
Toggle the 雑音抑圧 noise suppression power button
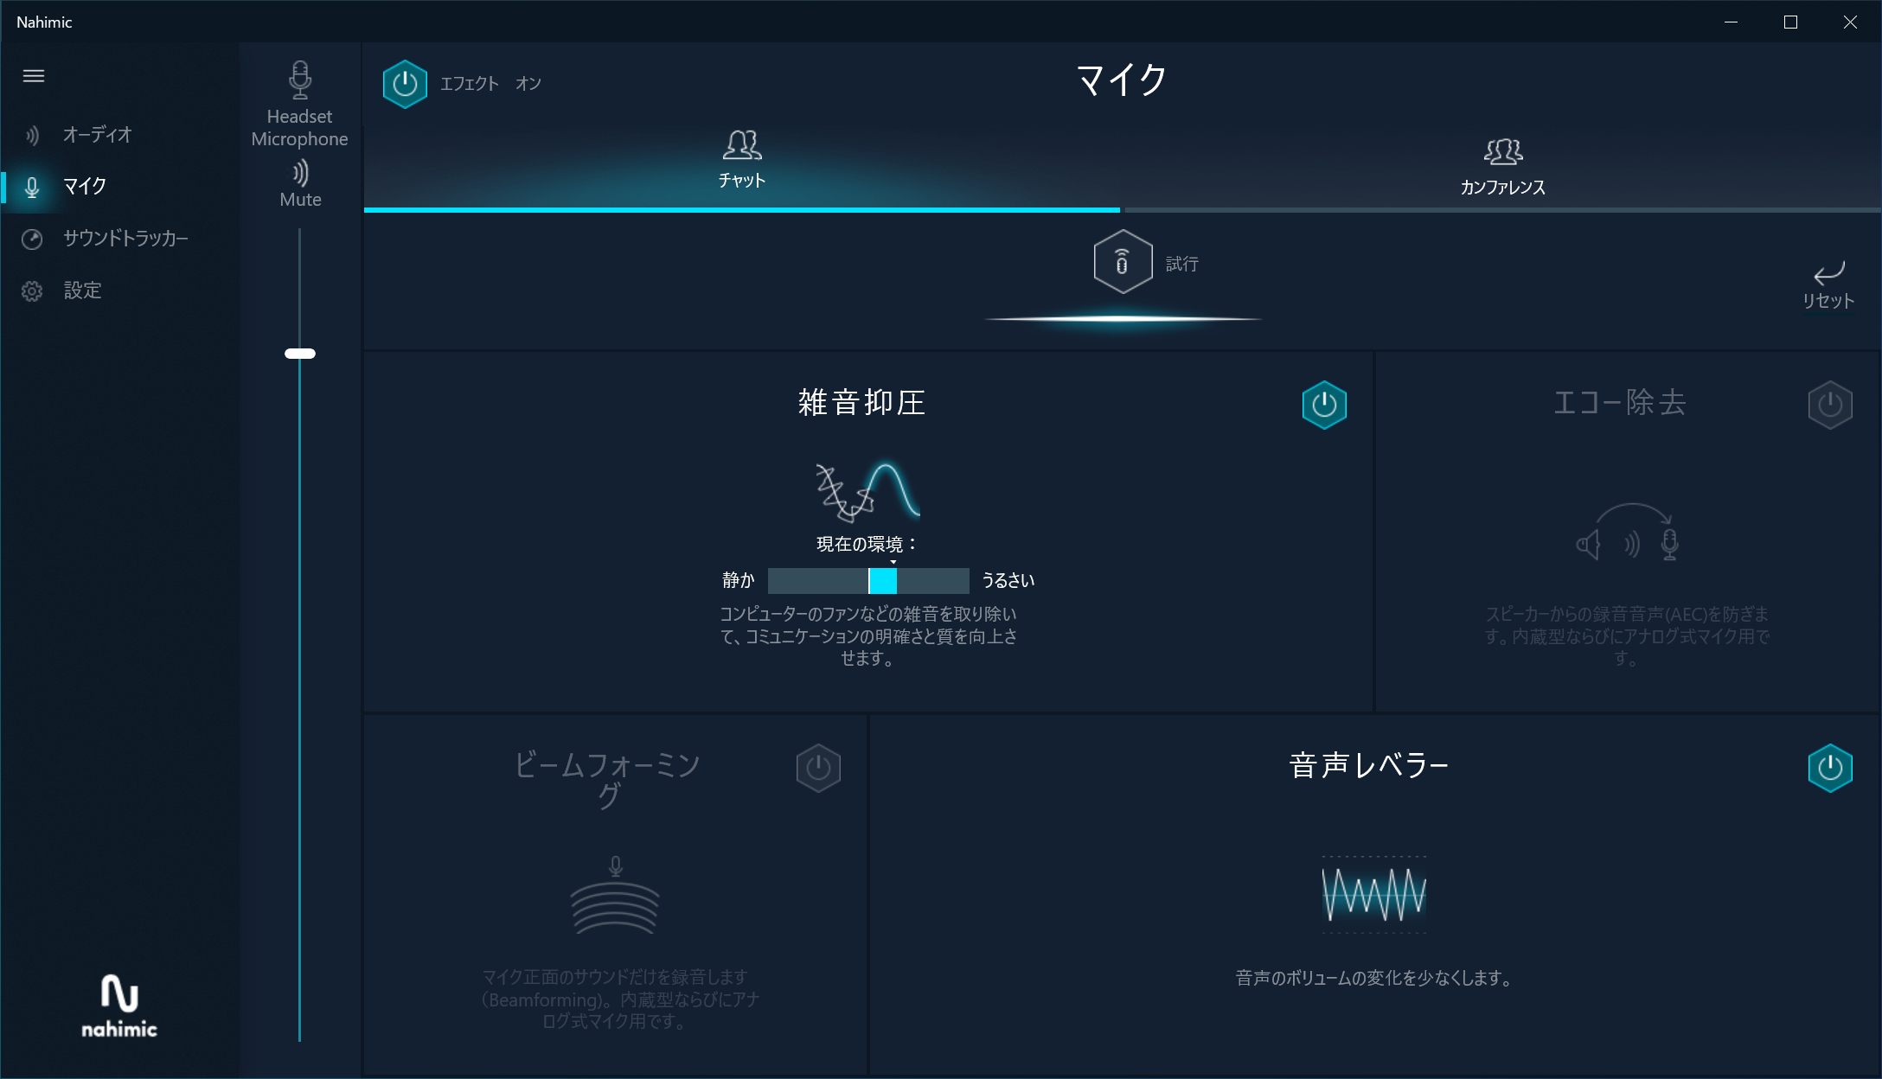tap(1324, 405)
